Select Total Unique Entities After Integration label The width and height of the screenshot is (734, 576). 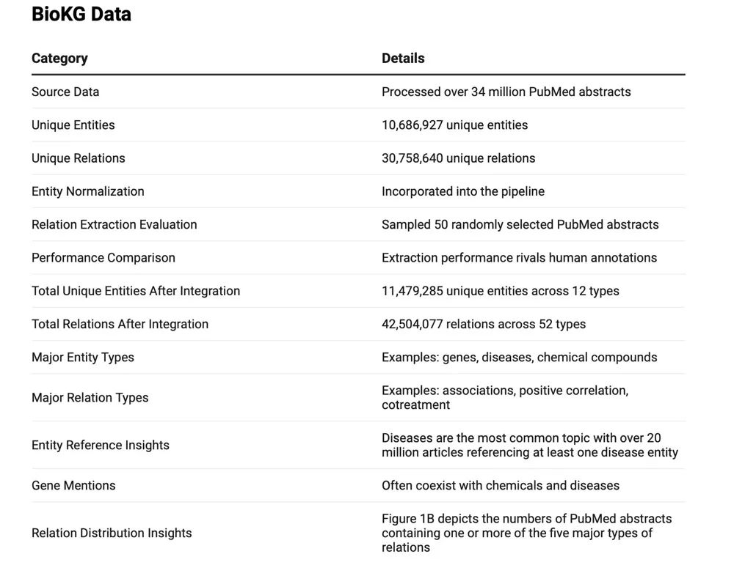(x=136, y=291)
